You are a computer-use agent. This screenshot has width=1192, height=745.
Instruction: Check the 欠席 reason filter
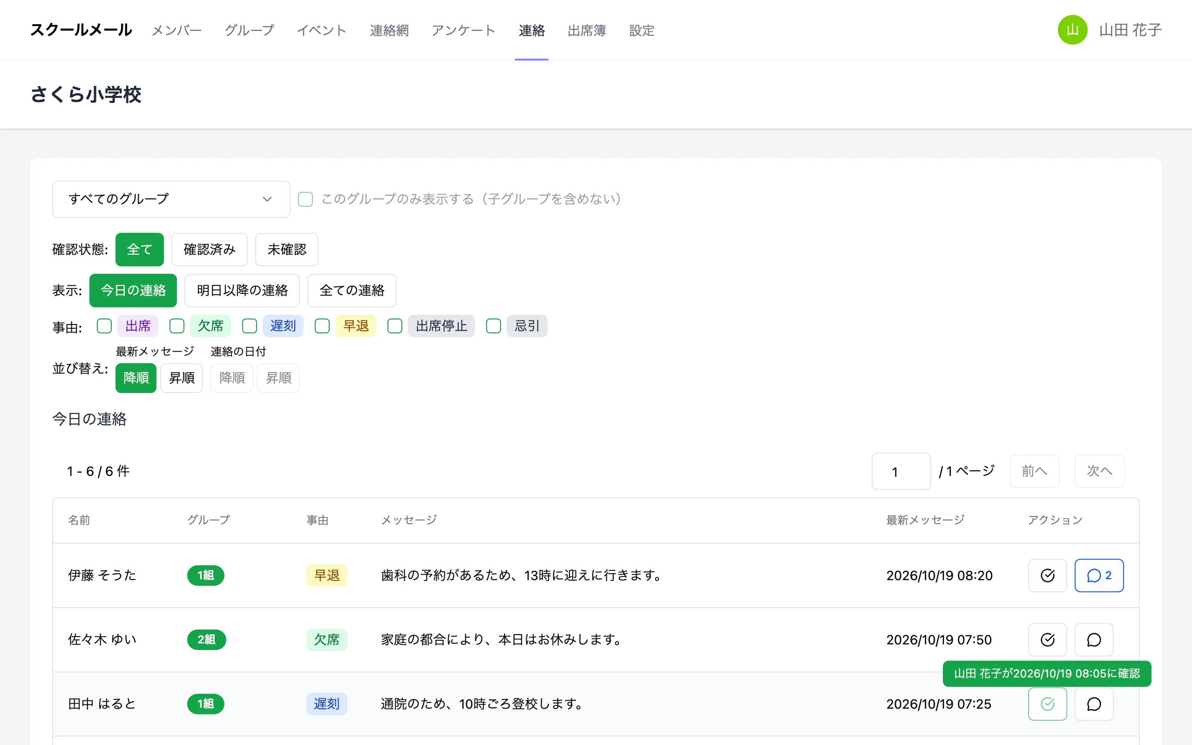click(x=177, y=325)
